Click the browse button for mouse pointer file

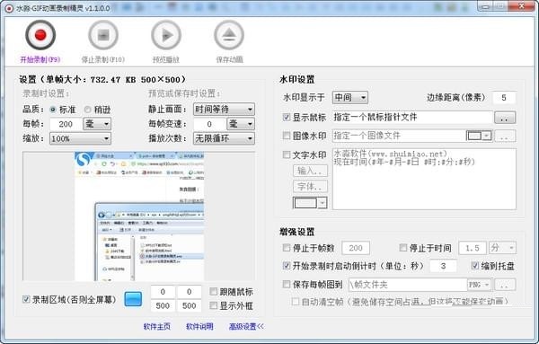coord(505,118)
